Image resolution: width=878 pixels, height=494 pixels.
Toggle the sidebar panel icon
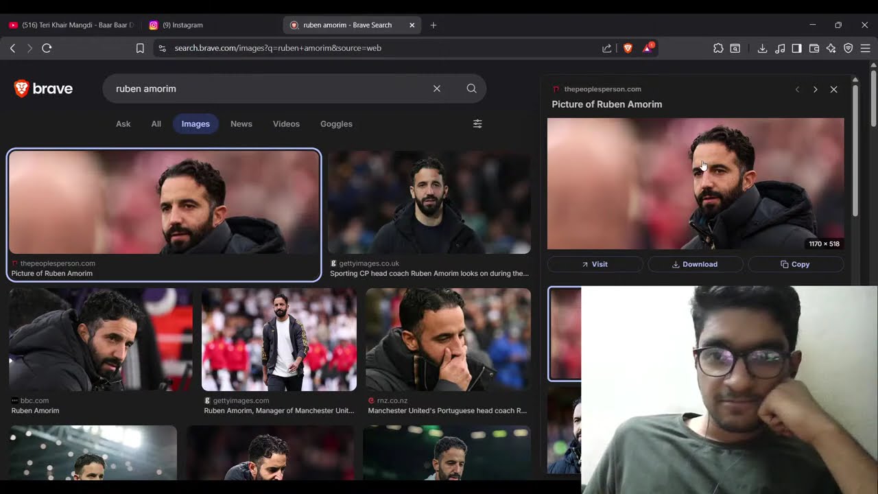797,48
